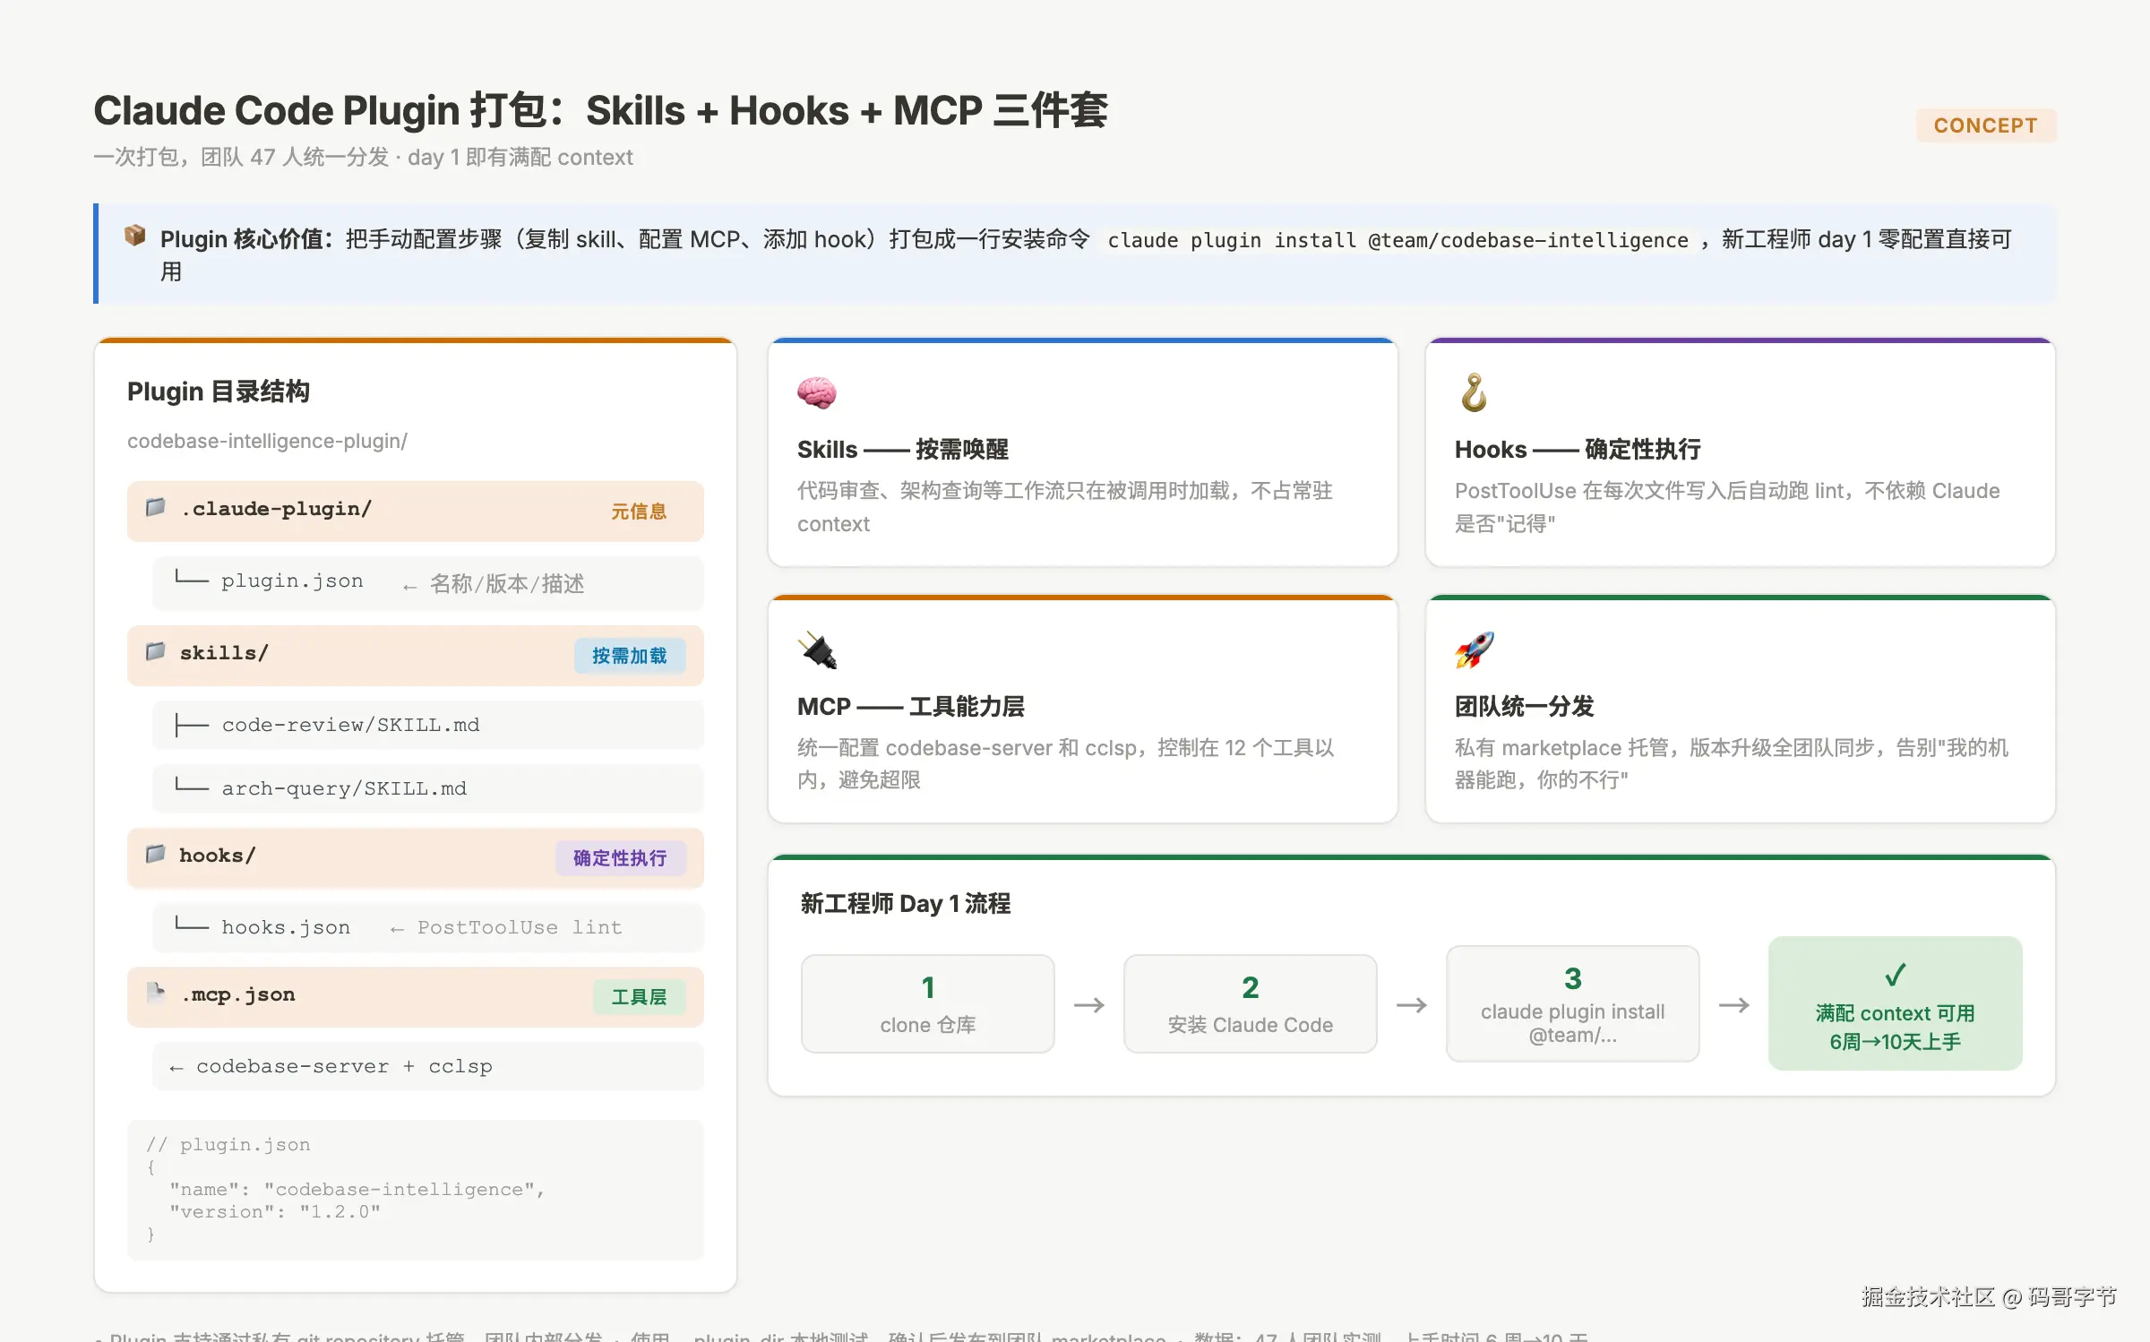
Task: Select arch-query/SKILL.md row
Action: [428, 788]
